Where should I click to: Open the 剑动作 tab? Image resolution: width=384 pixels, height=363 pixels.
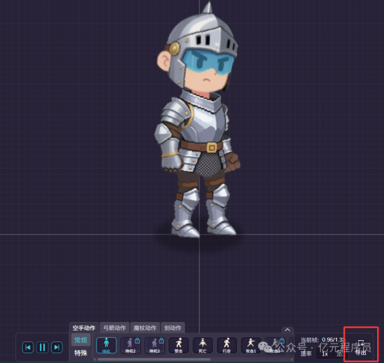click(x=173, y=328)
